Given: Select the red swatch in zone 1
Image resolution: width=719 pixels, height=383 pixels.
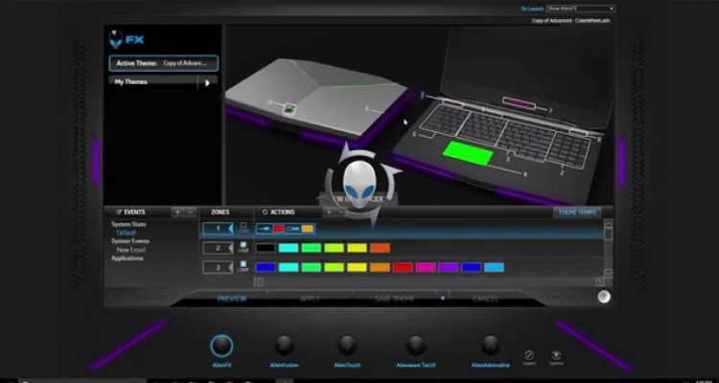Looking at the screenshot, I should click(x=278, y=228).
